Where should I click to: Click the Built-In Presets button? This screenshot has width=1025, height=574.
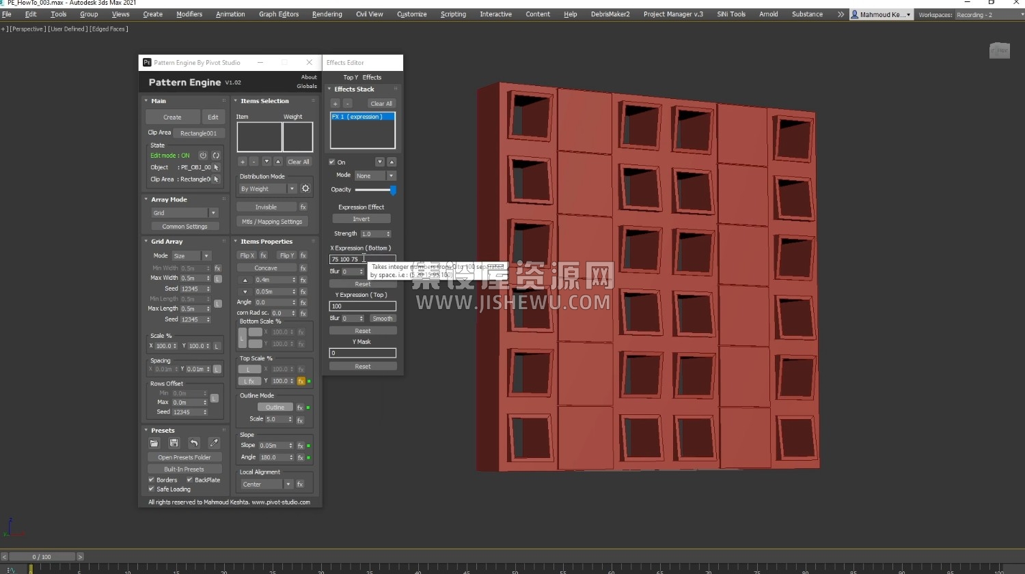(x=184, y=470)
